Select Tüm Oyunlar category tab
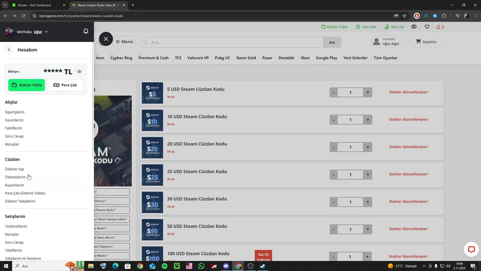This screenshot has height=271, width=481. [x=386, y=58]
